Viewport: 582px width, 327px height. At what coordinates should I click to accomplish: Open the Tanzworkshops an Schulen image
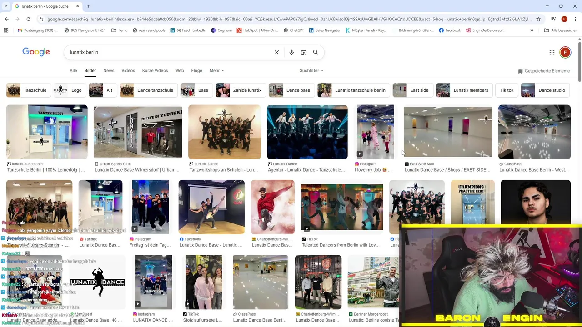[x=225, y=132]
